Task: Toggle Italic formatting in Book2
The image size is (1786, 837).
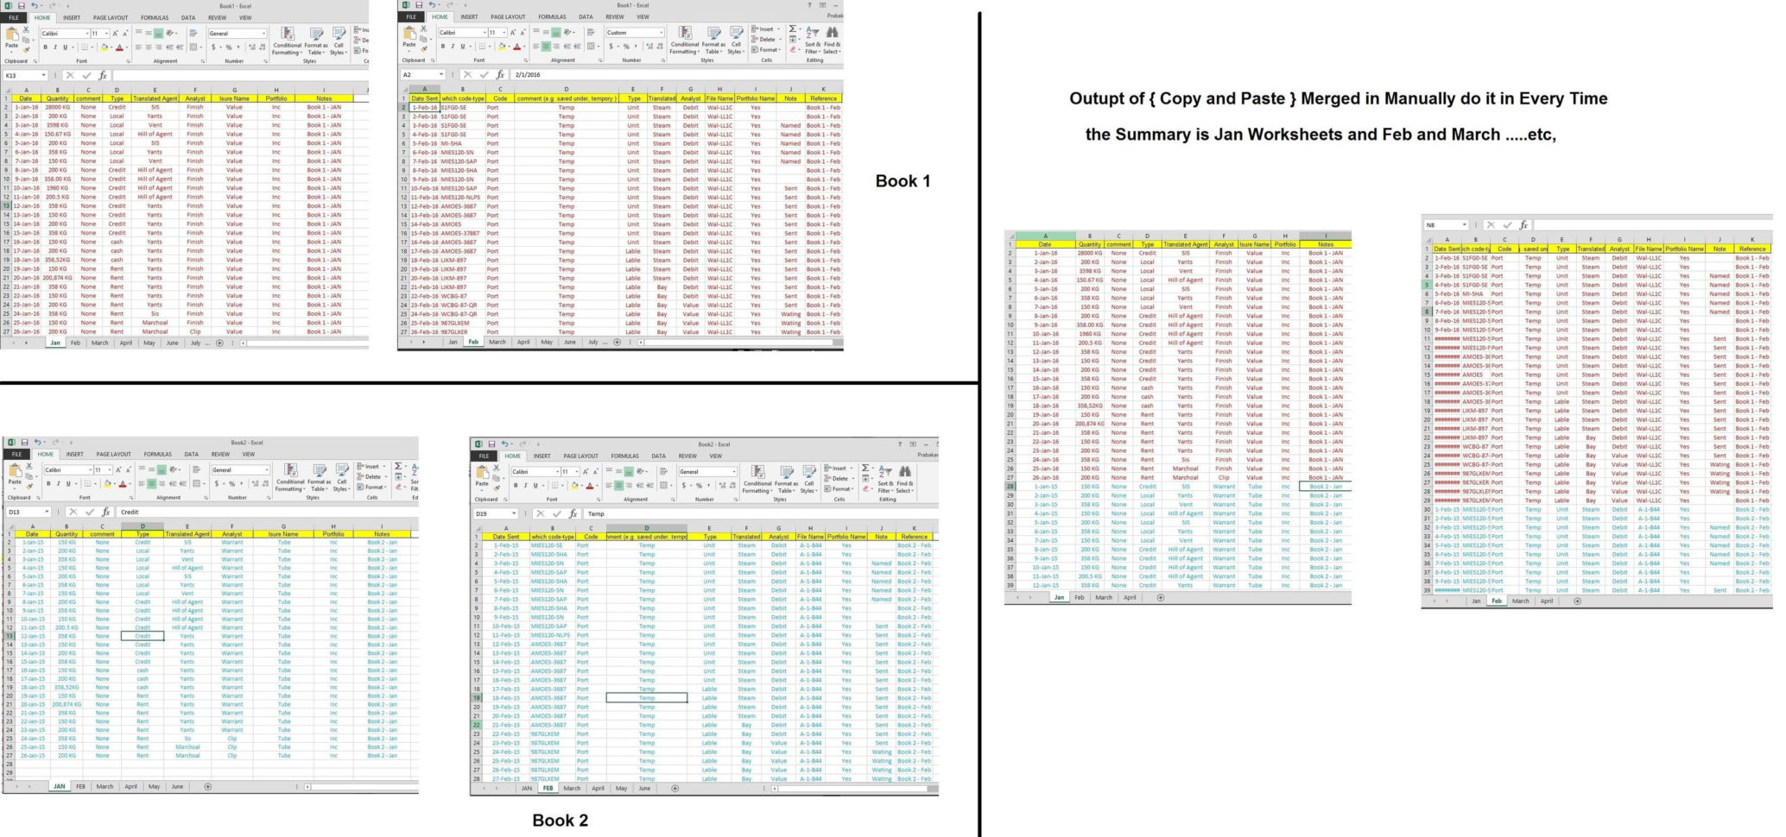Action: click(x=59, y=483)
